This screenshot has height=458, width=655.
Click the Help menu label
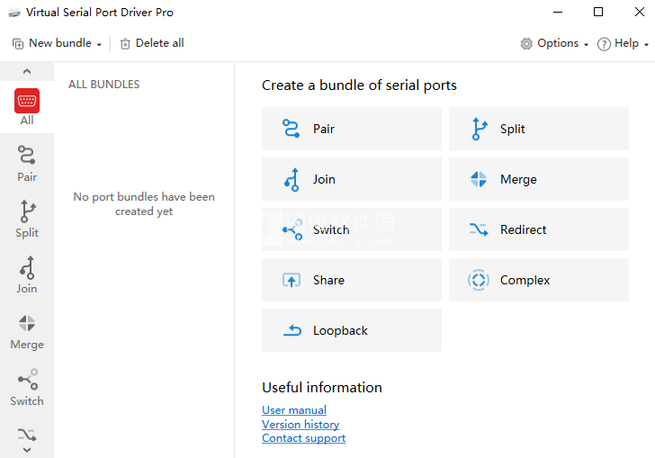tap(626, 43)
